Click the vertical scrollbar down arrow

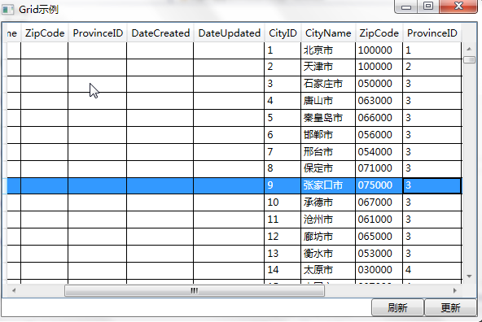coord(469,276)
